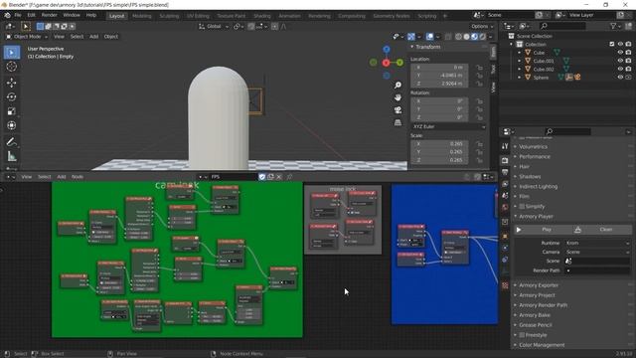Switch to the Layout workspace tab
The width and height of the screenshot is (636, 358).
pyautogui.click(x=117, y=16)
